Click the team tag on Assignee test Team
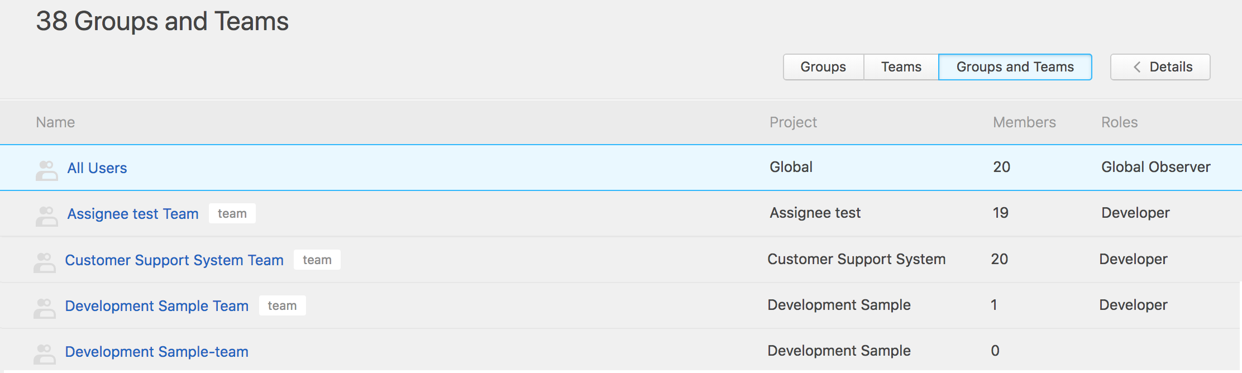The height and width of the screenshot is (373, 1242). coord(232,213)
